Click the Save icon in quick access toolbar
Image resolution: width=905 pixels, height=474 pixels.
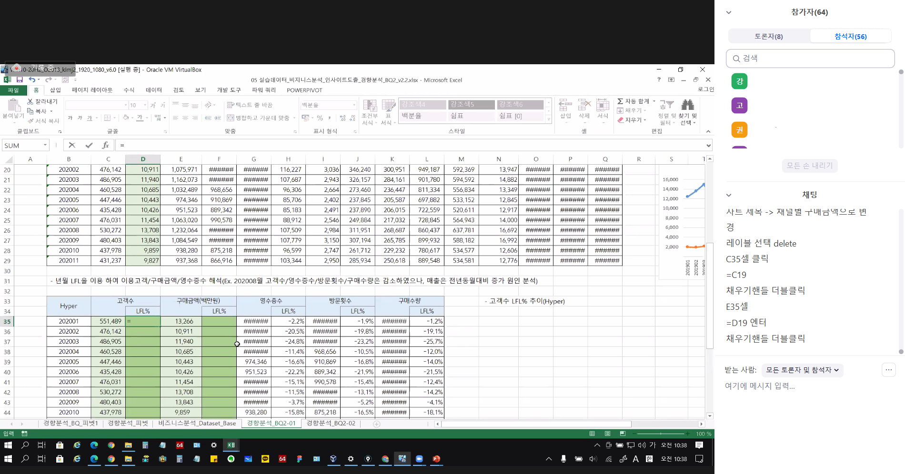[x=20, y=79]
